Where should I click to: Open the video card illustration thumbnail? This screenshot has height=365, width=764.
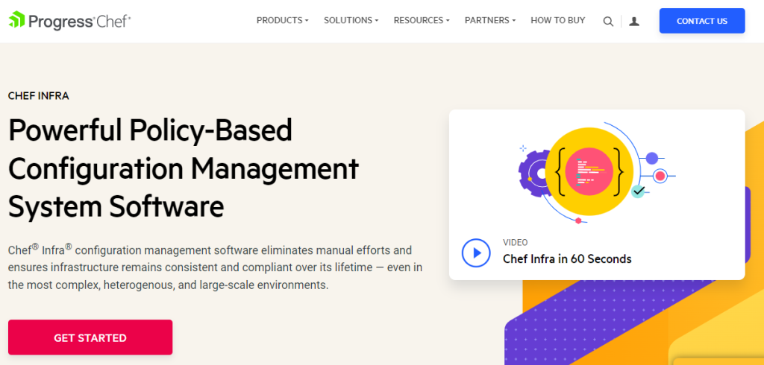(597, 173)
